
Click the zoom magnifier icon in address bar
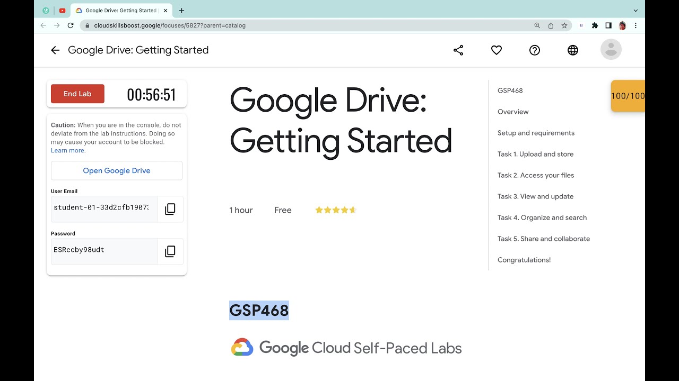point(537,25)
